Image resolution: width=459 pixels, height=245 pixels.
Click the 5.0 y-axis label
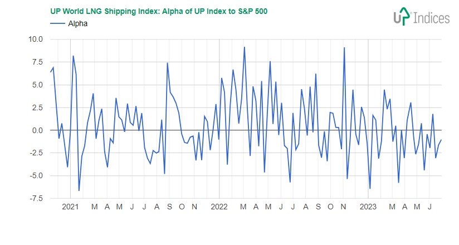pyautogui.click(x=37, y=85)
